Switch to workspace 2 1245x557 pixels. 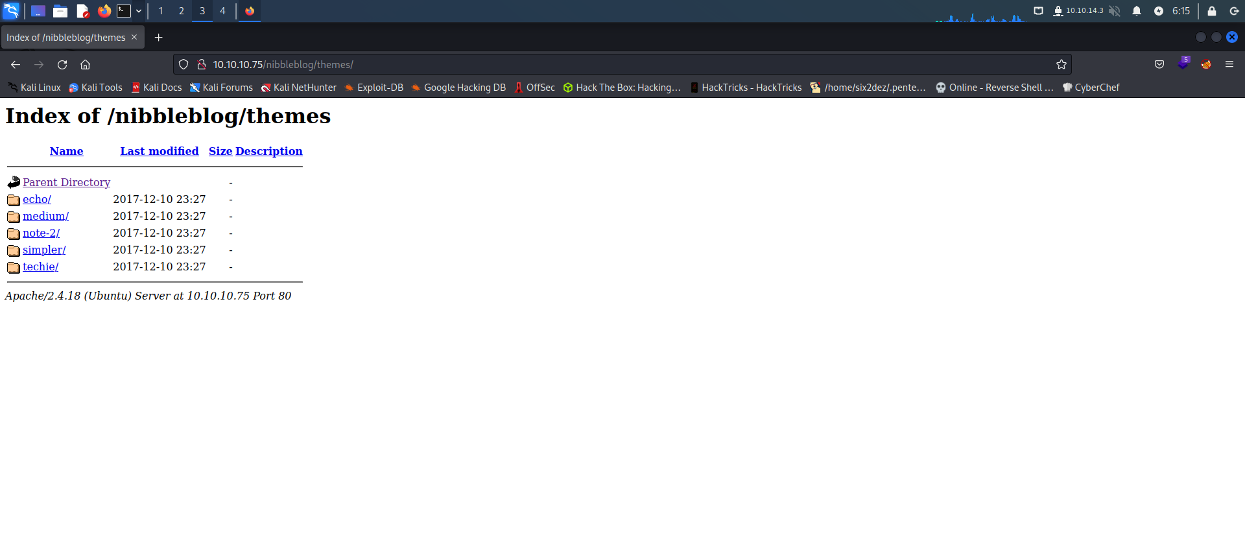[x=182, y=11]
